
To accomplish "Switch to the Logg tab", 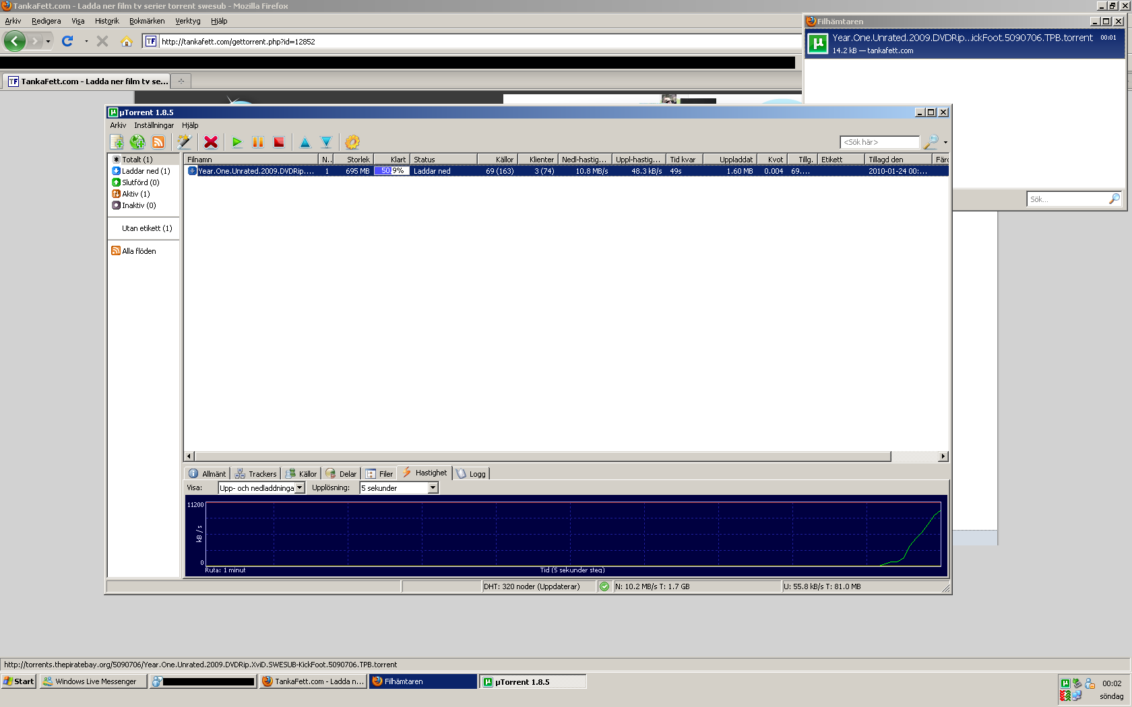I will (x=471, y=473).
